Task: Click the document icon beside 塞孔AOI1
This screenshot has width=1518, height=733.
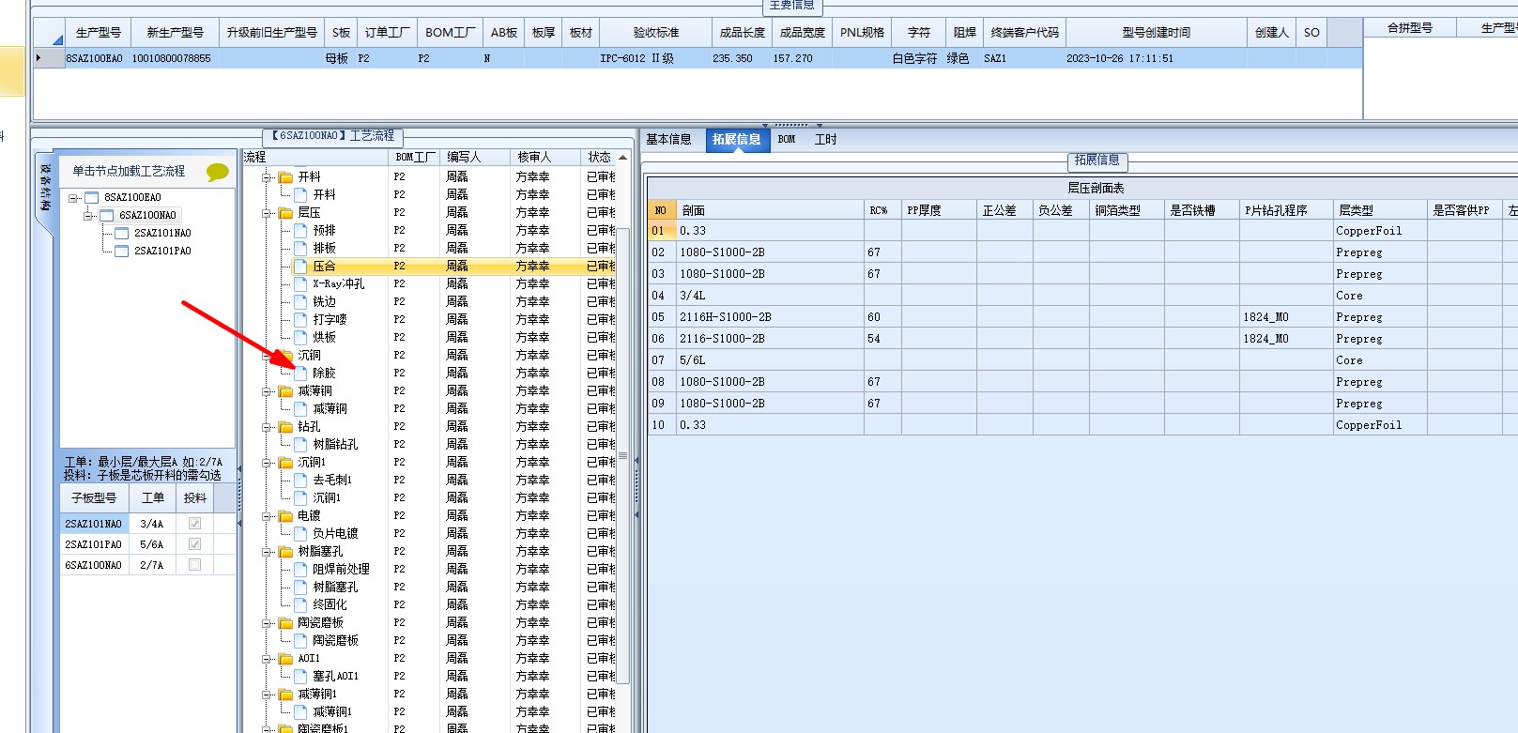Action: [x=301, y=677]
